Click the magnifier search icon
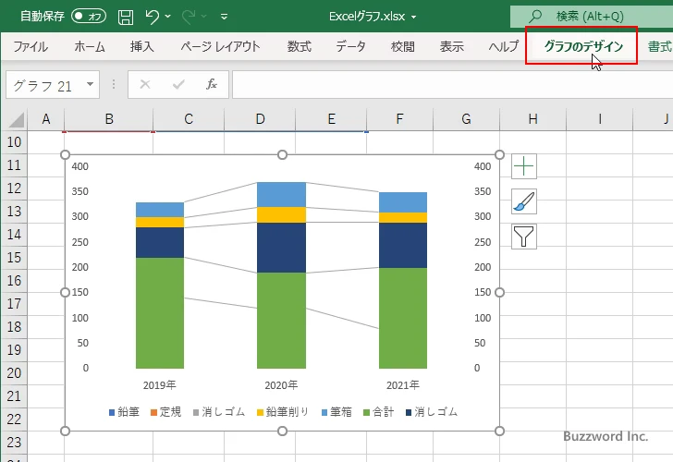The width and height of the screenshot is (673, 462). tap(534, 17)
